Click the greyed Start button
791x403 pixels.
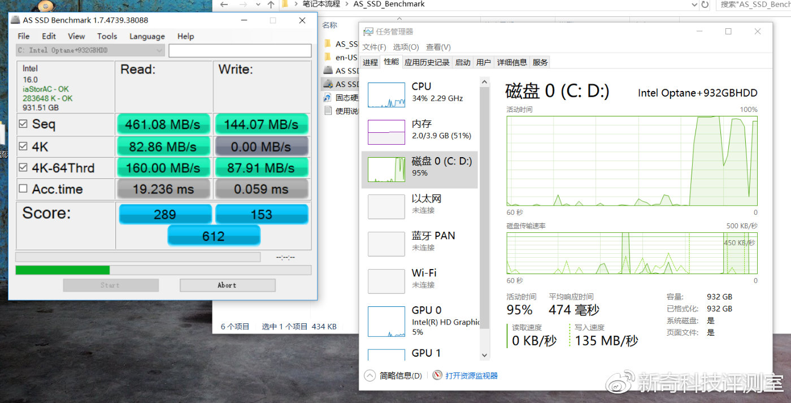pyautogui.click(x=110, y=285)
